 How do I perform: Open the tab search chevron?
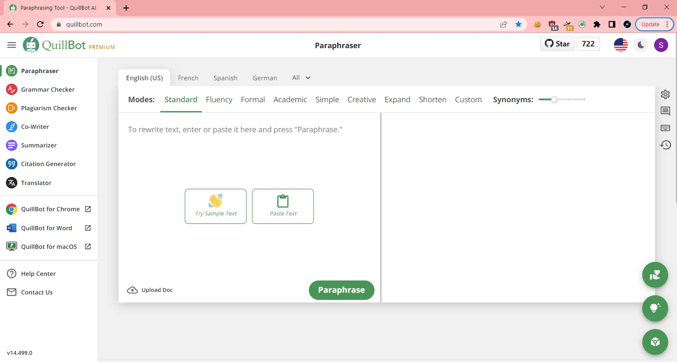tap(602, 7)
